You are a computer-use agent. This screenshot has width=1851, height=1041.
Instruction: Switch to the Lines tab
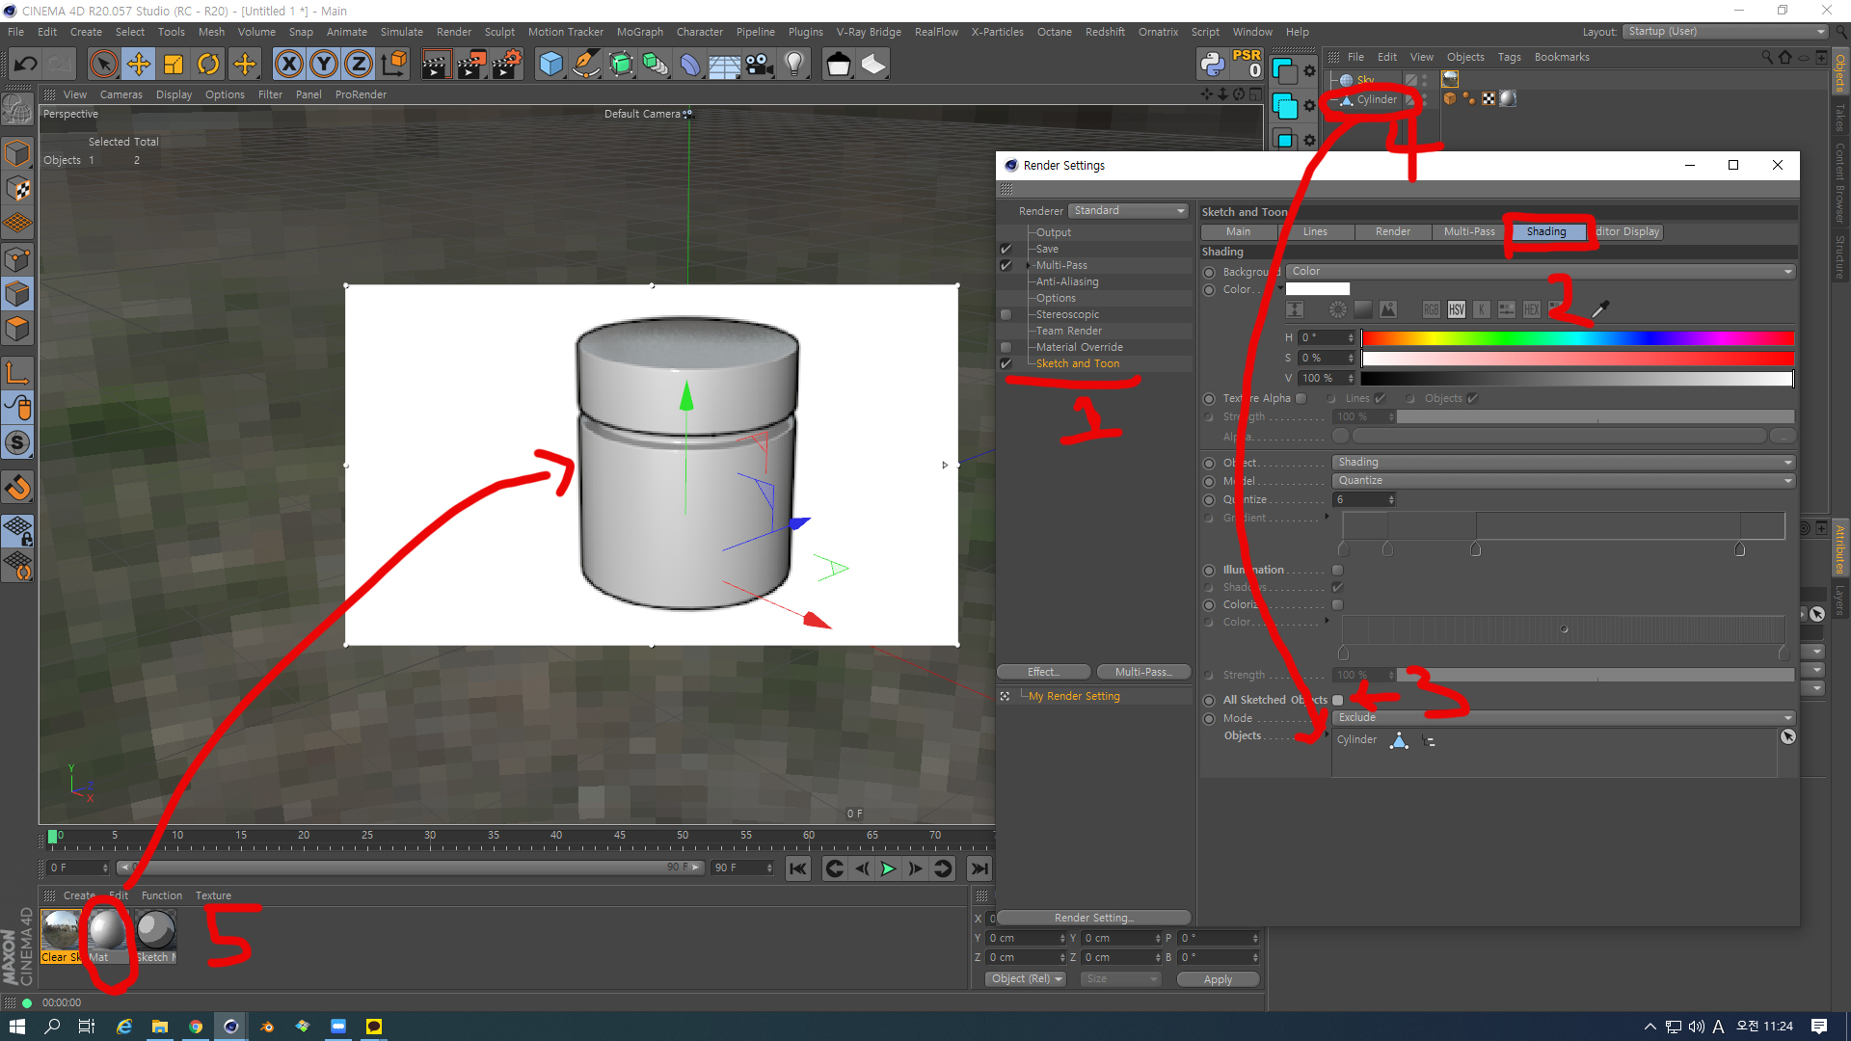pos(1315,232)
